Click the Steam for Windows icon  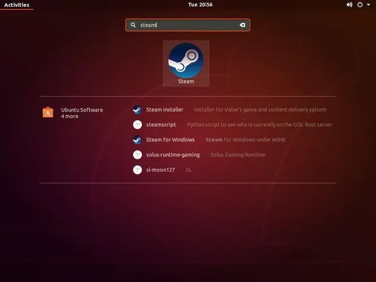pyautogui.click(x=138, y=140)
